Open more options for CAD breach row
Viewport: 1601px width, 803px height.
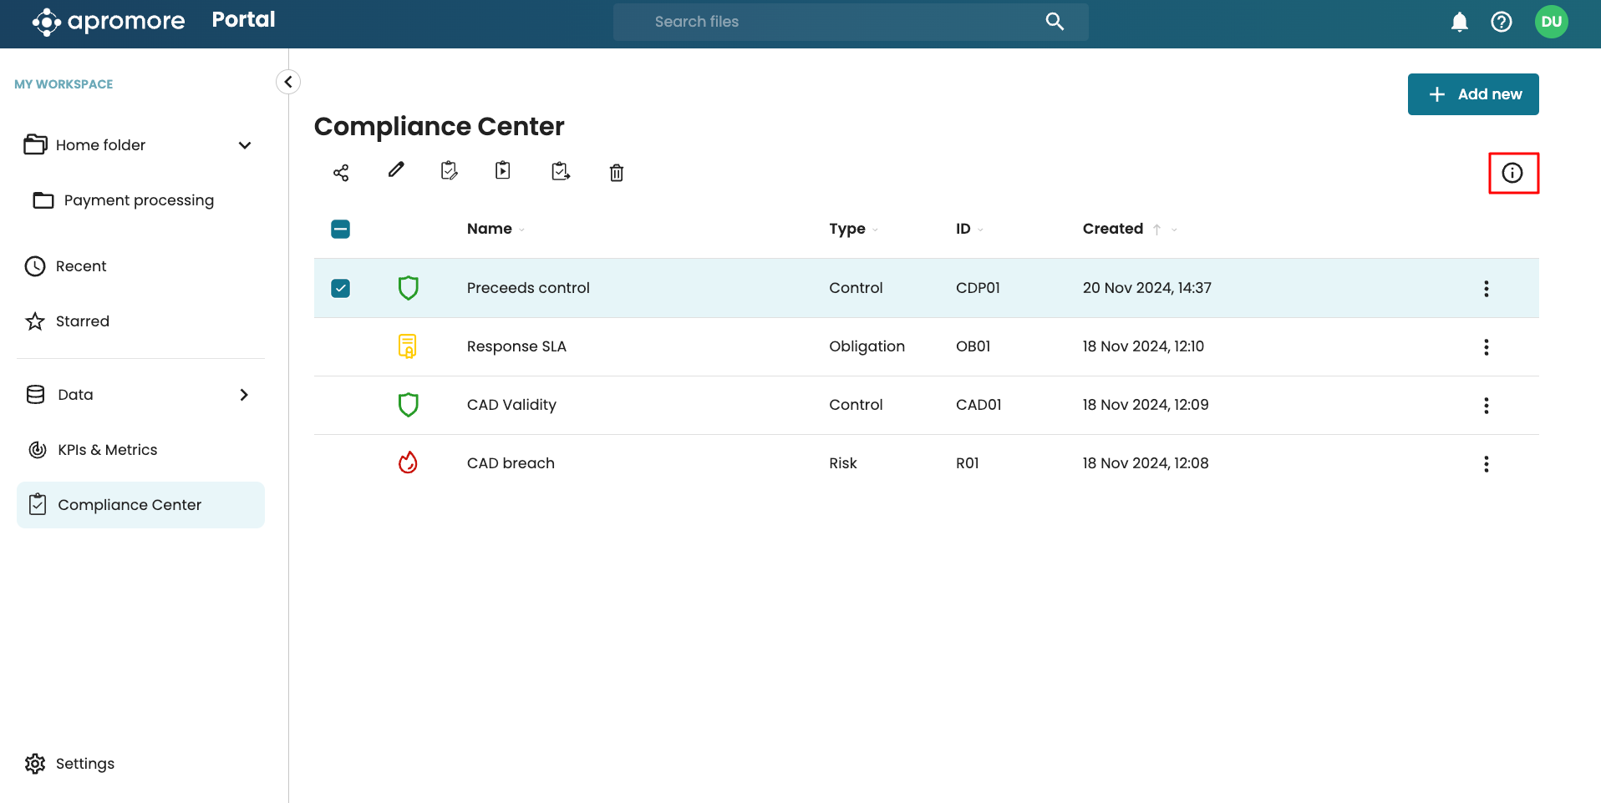coord(1486,464)
